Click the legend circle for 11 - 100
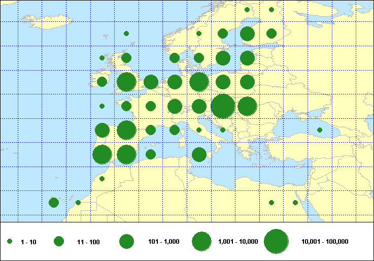The width and height of the screenshot is (374, 261). (59, 242)
